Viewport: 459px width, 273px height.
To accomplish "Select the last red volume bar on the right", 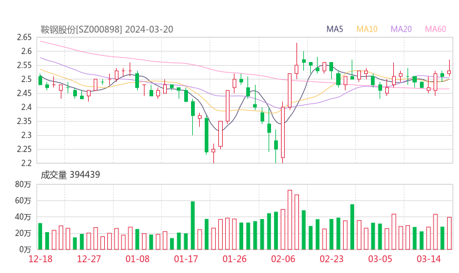I will pyautogui.click(x=449, y=233).
